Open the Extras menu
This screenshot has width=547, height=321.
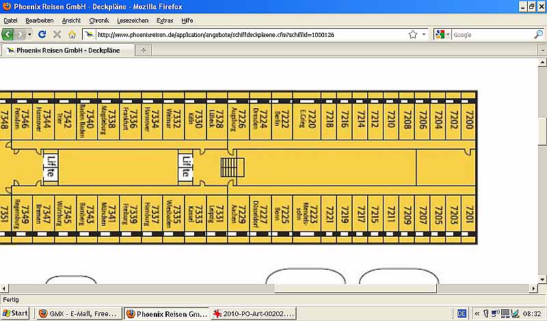(165, 21)
